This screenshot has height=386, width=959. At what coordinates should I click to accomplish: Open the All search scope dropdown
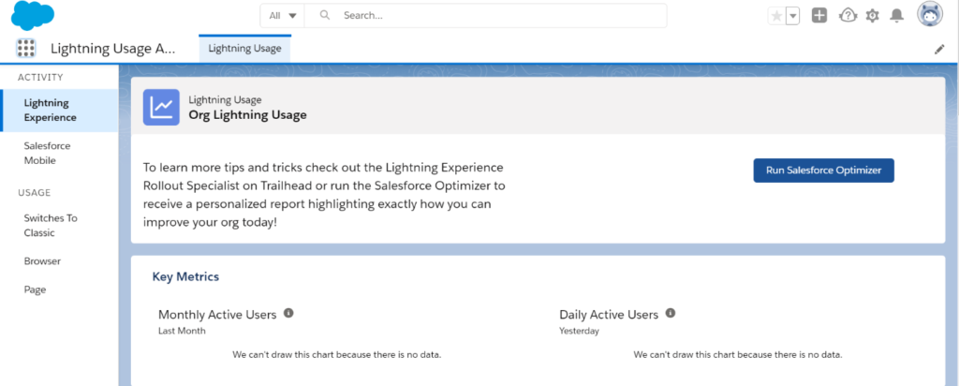point(283,15)
